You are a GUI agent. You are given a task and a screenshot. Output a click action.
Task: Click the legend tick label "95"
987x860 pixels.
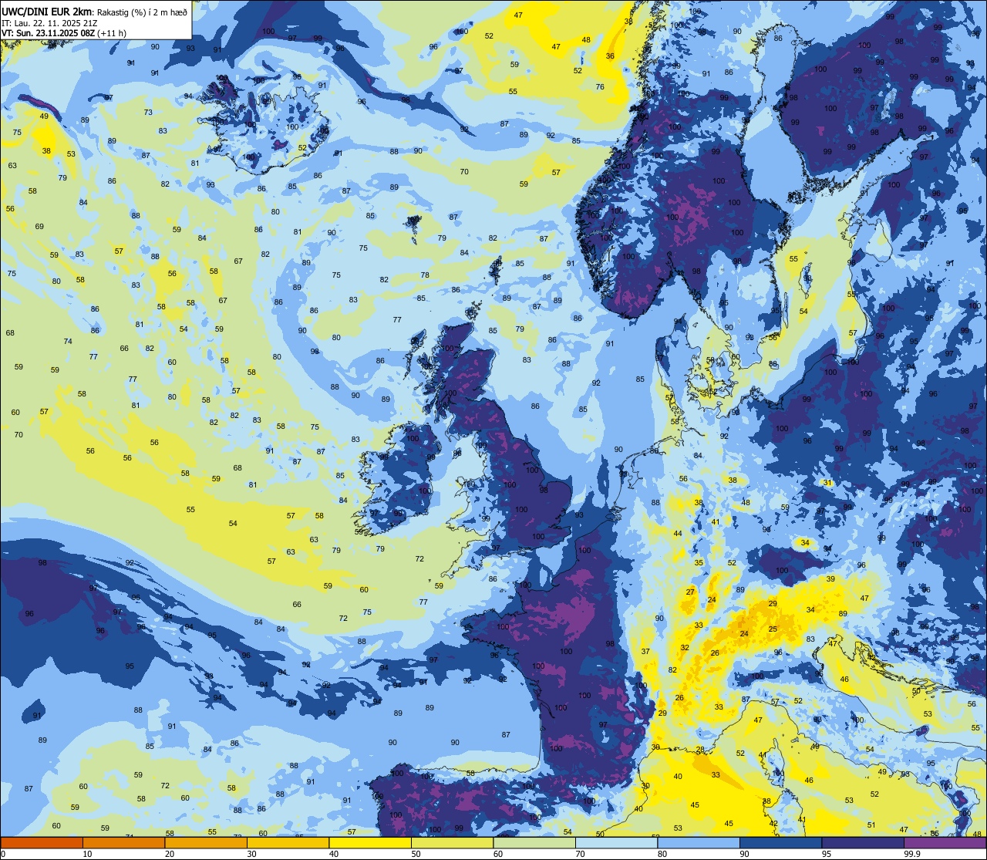click(x=826, y=854)
